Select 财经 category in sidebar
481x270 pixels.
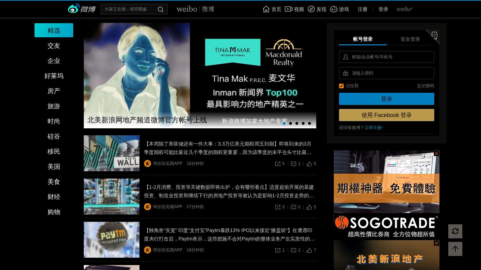tap(54, 197)
